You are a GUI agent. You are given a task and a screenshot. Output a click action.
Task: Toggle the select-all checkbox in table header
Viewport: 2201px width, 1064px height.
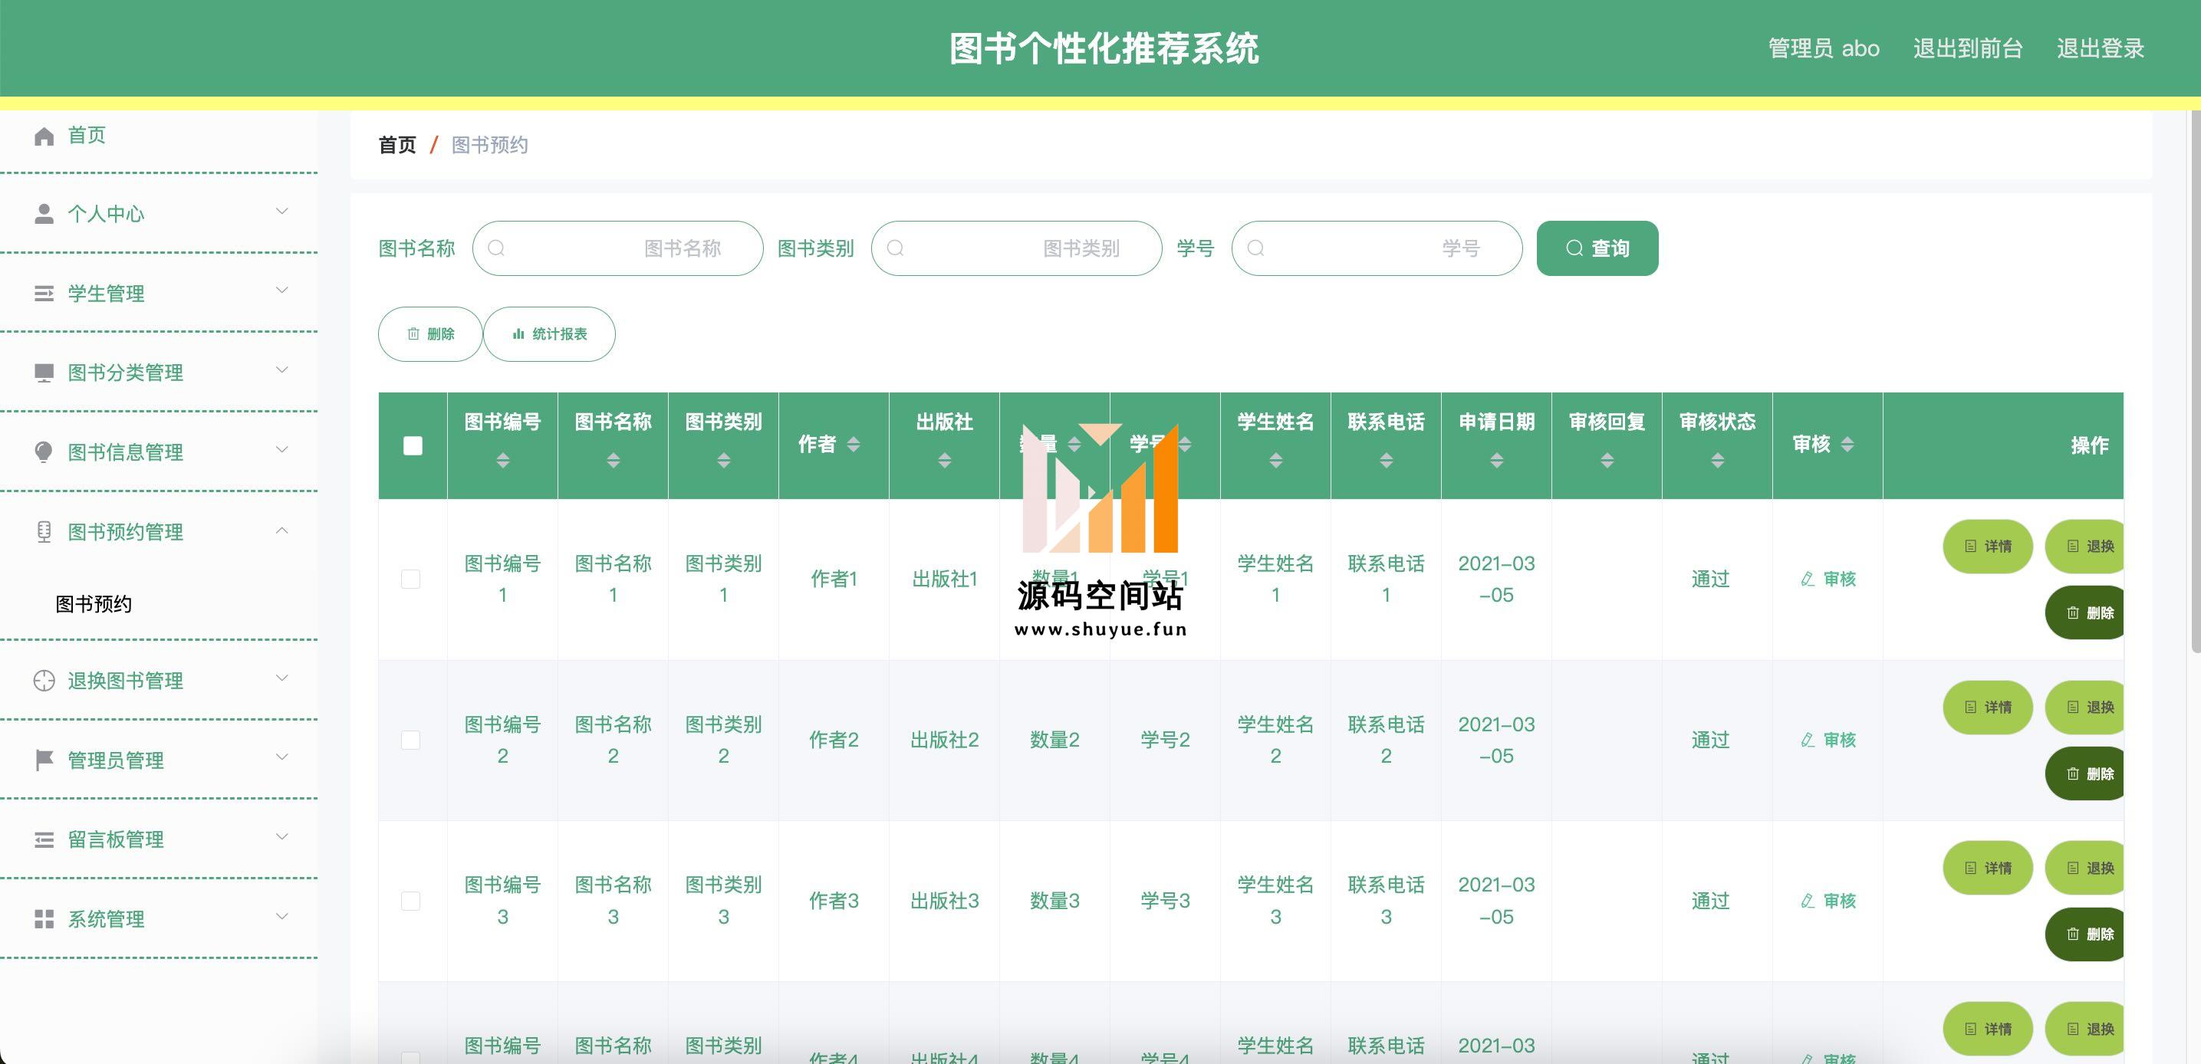(x=413, y=445)
